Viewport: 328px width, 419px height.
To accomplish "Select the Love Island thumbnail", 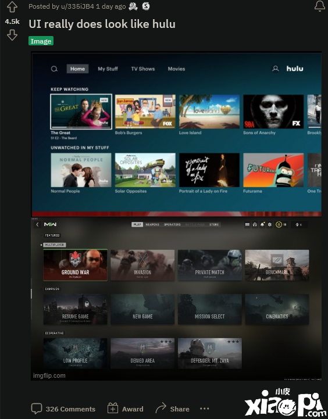I will [x=209, y=112].
